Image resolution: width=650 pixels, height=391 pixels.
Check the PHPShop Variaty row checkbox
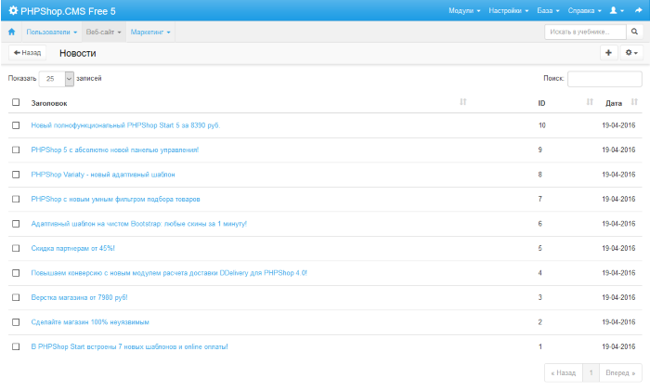point(16,175)
